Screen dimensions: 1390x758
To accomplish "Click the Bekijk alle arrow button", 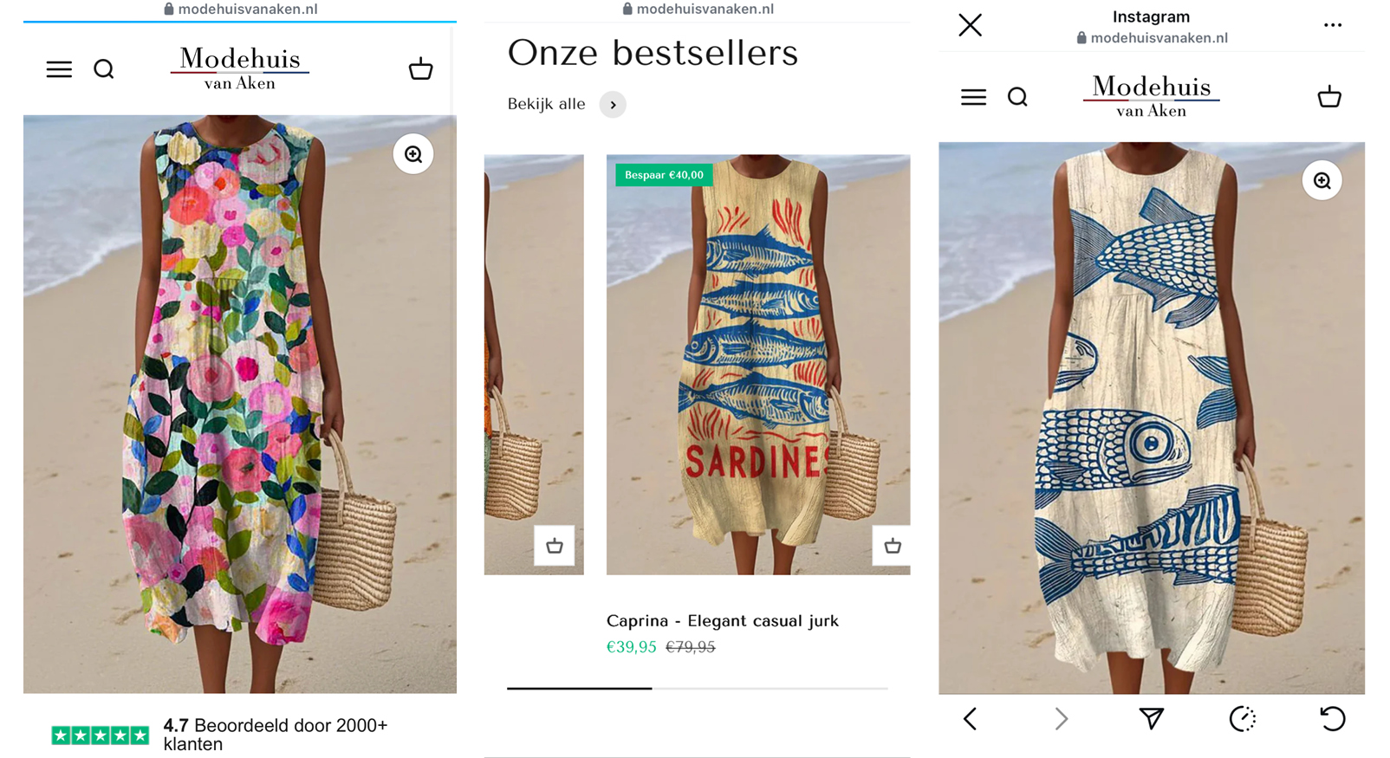I will click(613, 105).
